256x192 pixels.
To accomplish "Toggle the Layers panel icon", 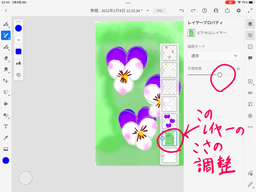I will (250, 24).
